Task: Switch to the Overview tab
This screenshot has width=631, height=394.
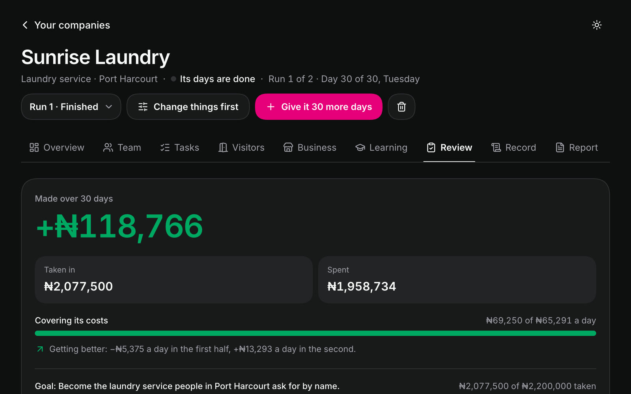Action: (57, 148)
